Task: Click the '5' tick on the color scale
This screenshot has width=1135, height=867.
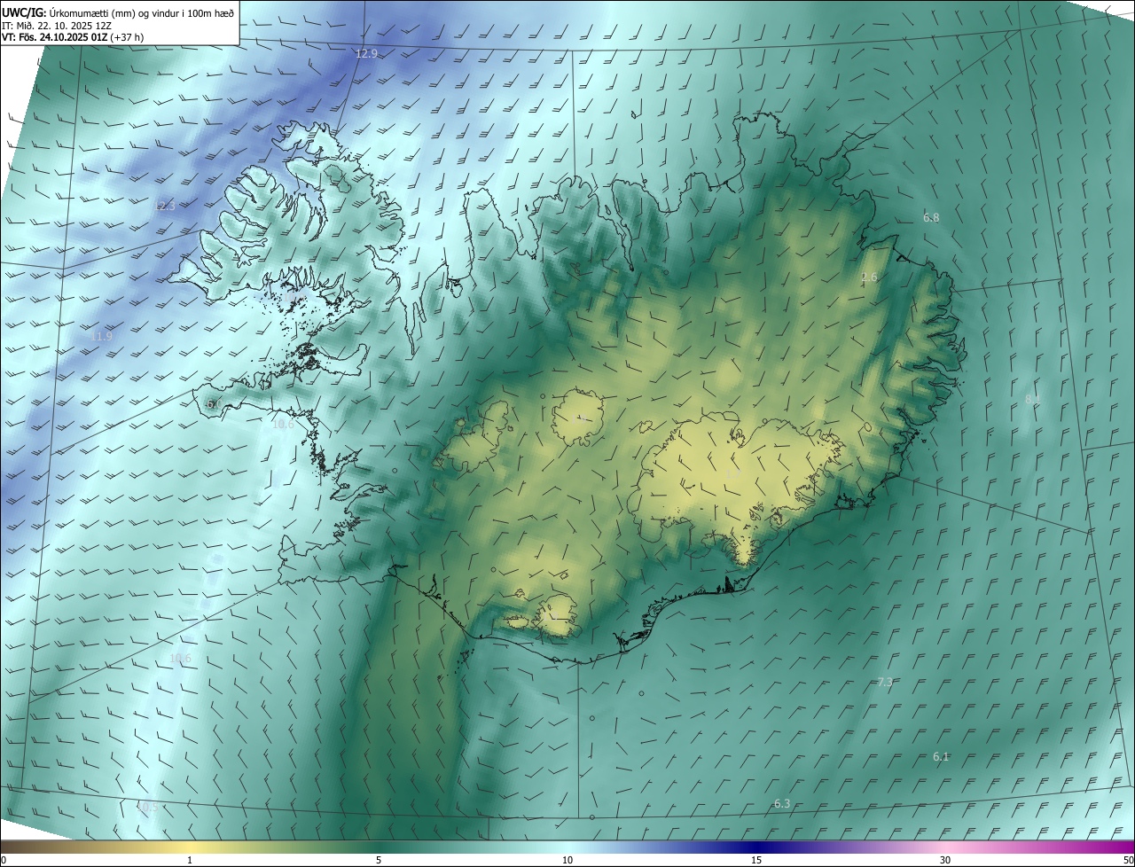Action: click(x=379, y=861)
